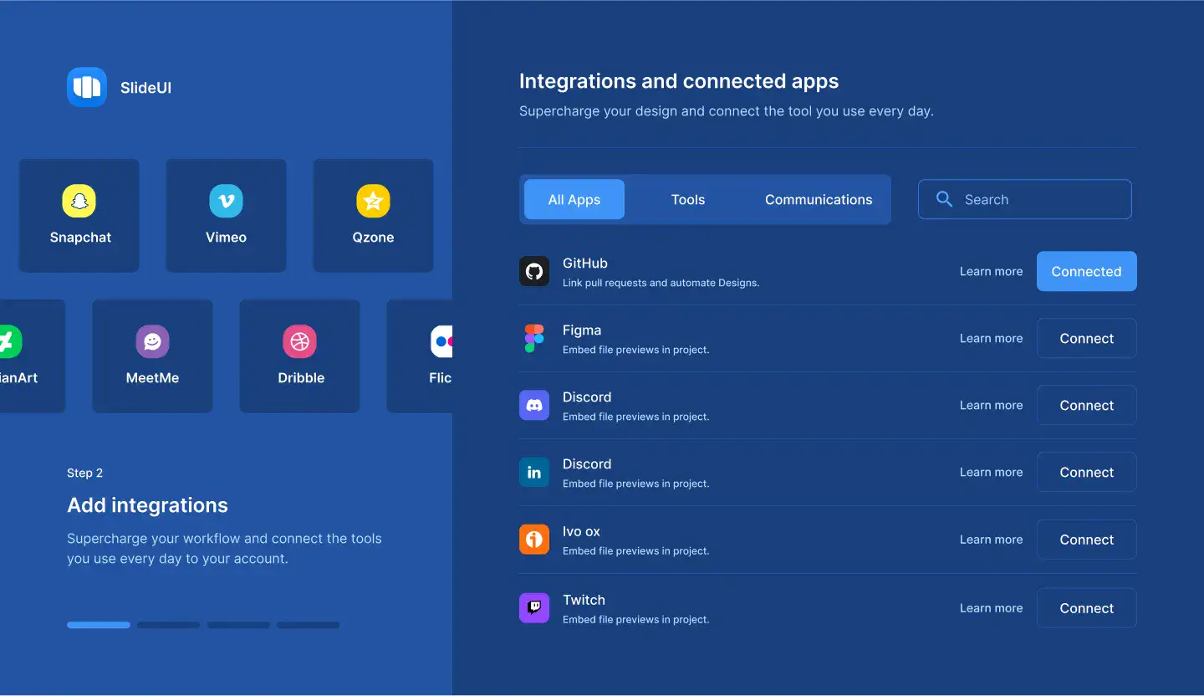Connect the Twitch integration
Screen dimensions: 1204x696
coord(1087,608)
